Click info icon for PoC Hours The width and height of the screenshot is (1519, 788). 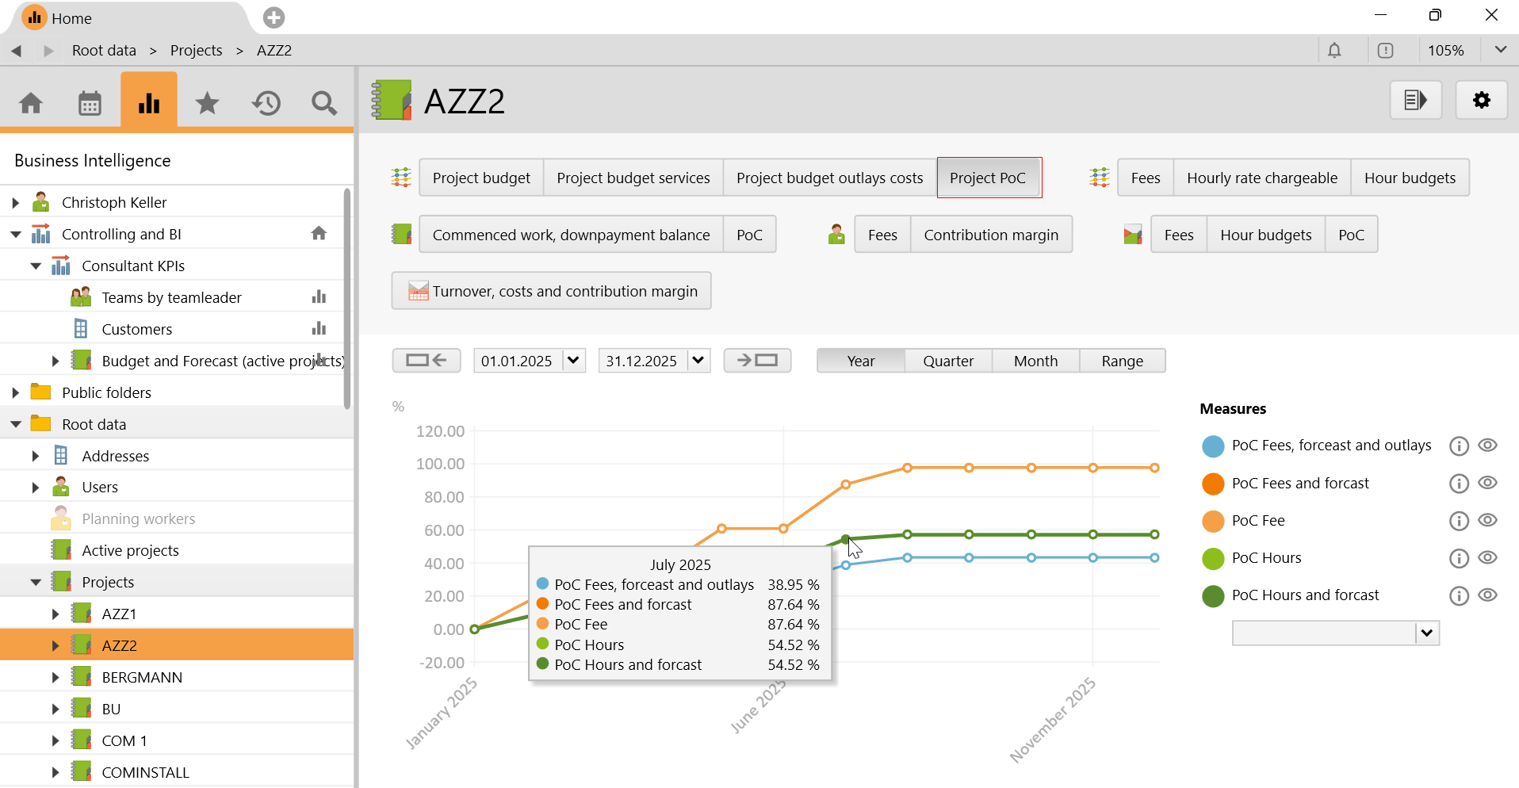pyautogui.click(x=1459, y=558)
